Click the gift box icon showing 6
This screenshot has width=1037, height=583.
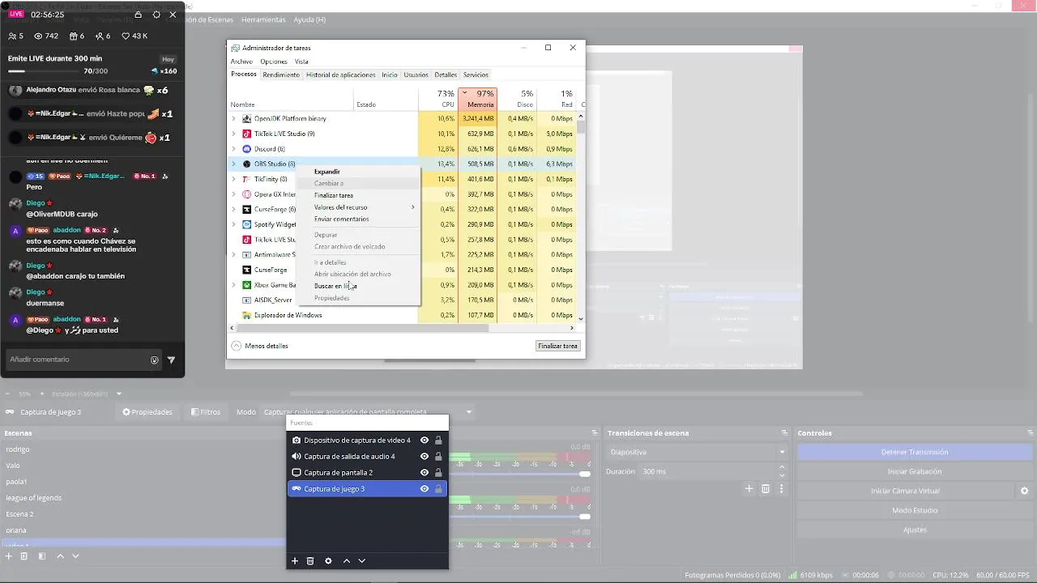73,36
